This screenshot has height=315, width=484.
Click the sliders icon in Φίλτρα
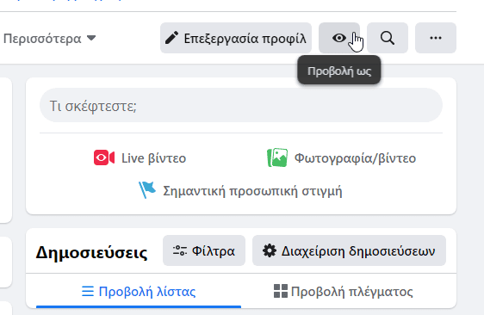coord(180,250)
